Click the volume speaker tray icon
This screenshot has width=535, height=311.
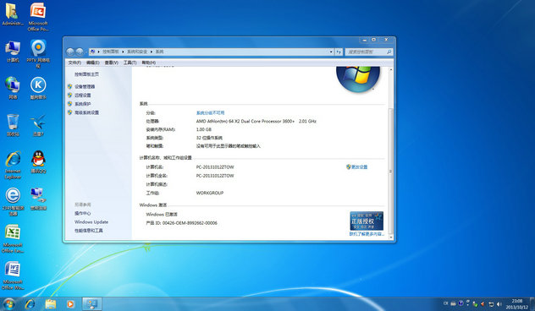[499, 304]
